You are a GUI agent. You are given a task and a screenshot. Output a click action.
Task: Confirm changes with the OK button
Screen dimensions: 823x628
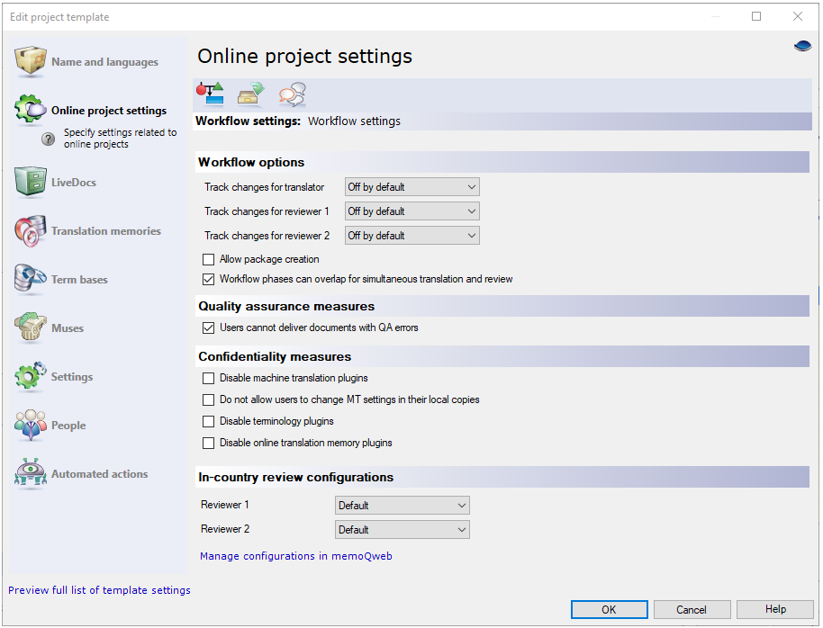(609, 609)
